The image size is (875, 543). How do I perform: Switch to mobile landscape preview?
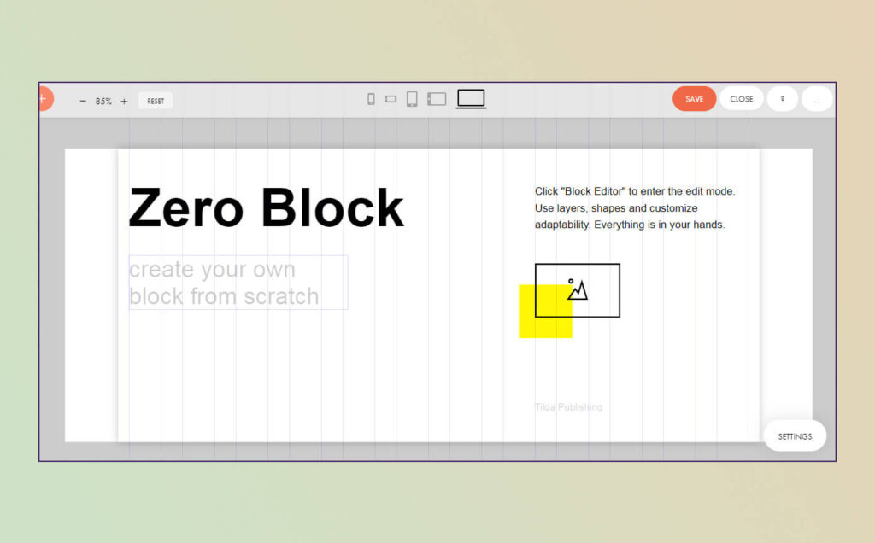click(x=391, y=99)
